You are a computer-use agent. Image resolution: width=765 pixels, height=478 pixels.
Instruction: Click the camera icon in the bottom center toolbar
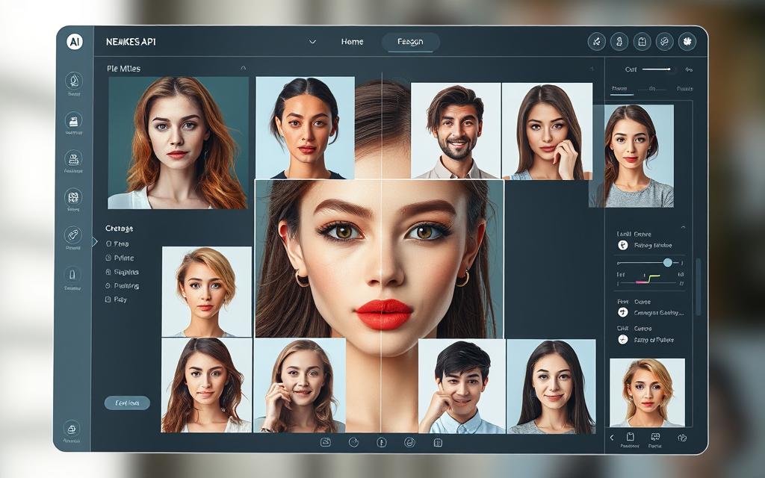tap(326, 442)
